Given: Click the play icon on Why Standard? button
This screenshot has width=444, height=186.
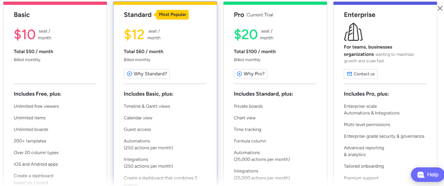Looking at the screenshot, I should click(130, 74).
